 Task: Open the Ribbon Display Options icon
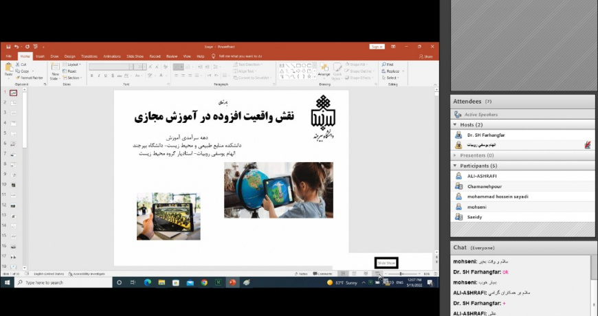coord(392,47)
